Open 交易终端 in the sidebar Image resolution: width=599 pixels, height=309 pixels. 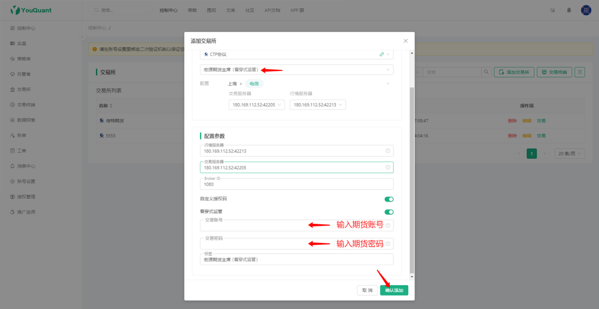click(x=23, y=105)
